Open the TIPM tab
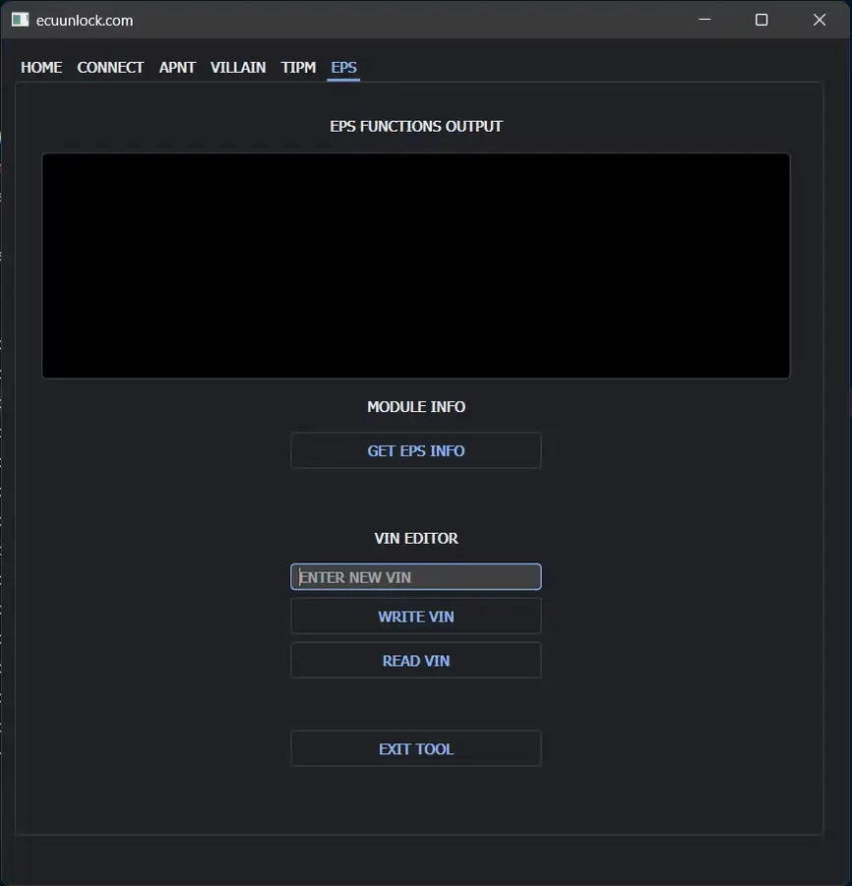852x886 pixels. click(298, 67)
